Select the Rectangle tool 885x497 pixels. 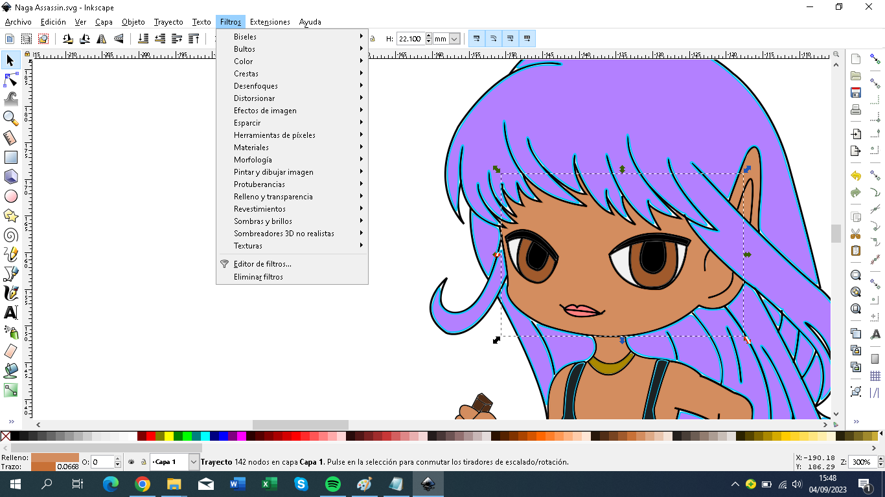pyautogui.click(x=10, y=157)
